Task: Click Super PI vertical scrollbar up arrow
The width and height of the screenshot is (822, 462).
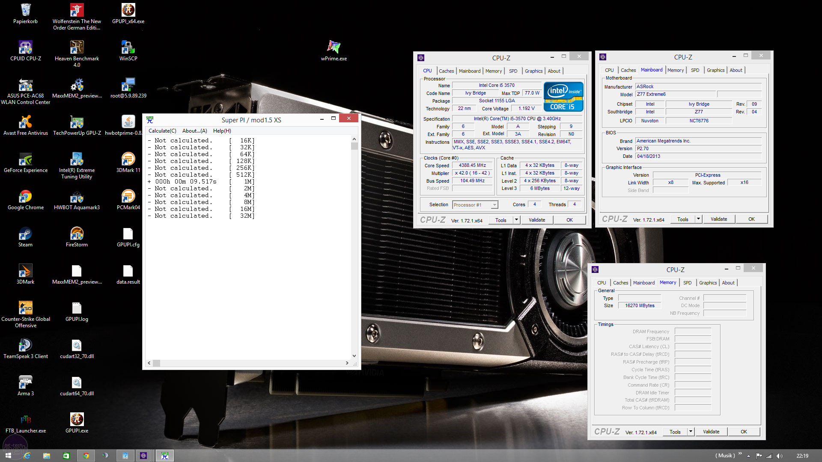Action: pos(354,139)
